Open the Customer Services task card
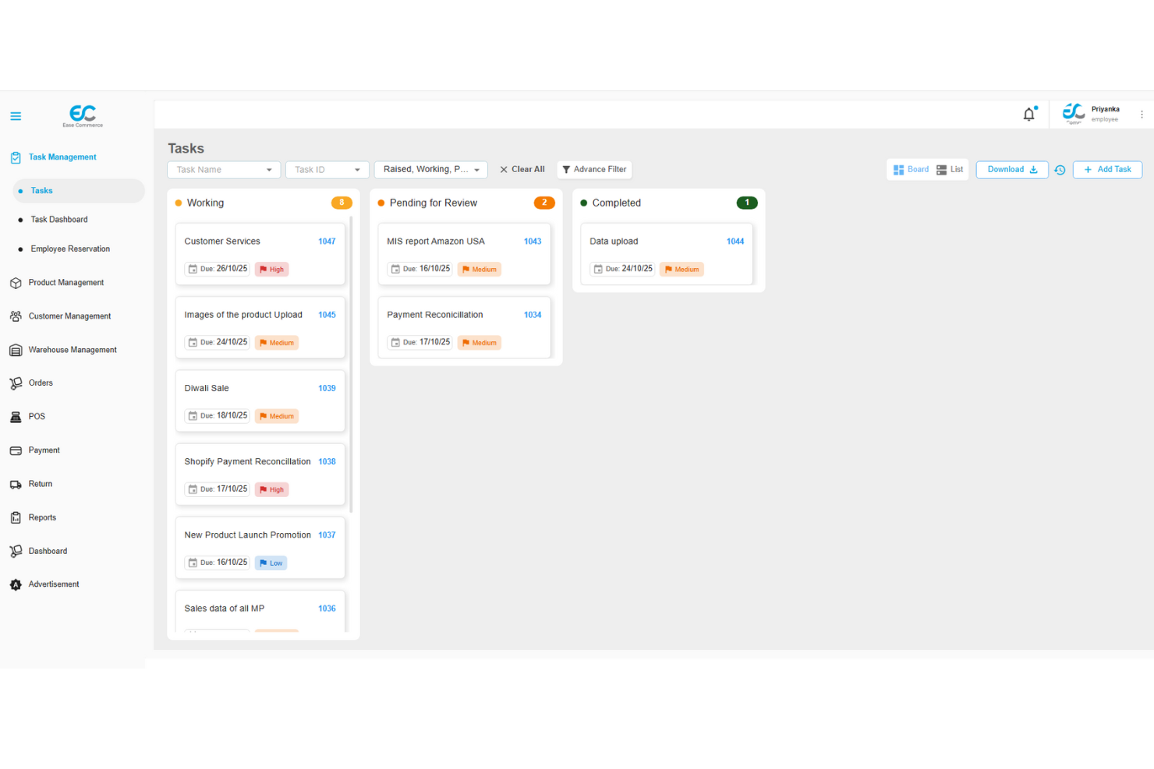This screenshot has width=1154, height=769. (x=260, y=254)
